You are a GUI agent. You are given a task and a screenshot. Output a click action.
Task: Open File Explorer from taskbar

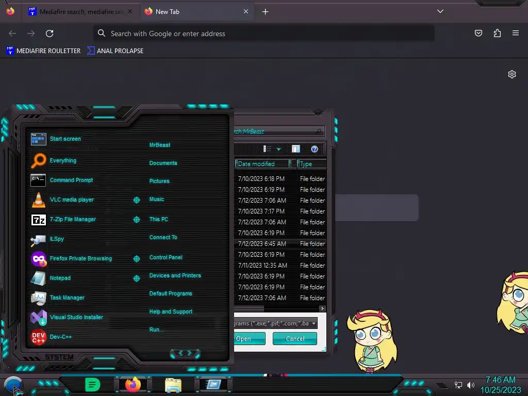173,385
